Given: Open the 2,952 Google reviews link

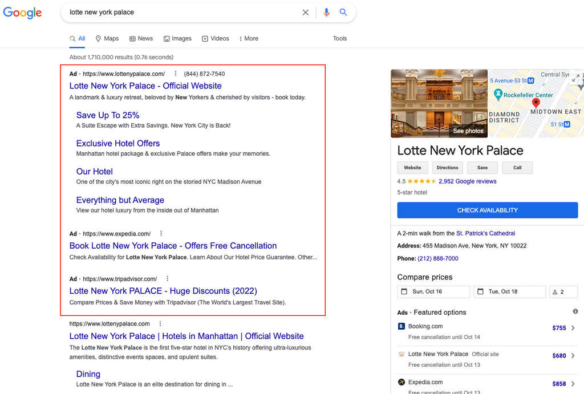Looking at the screenshot, I should (467, 181).
